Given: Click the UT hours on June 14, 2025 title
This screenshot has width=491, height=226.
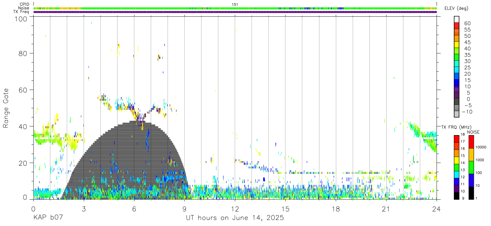Looking at the screenshot, I should point(235,218).
